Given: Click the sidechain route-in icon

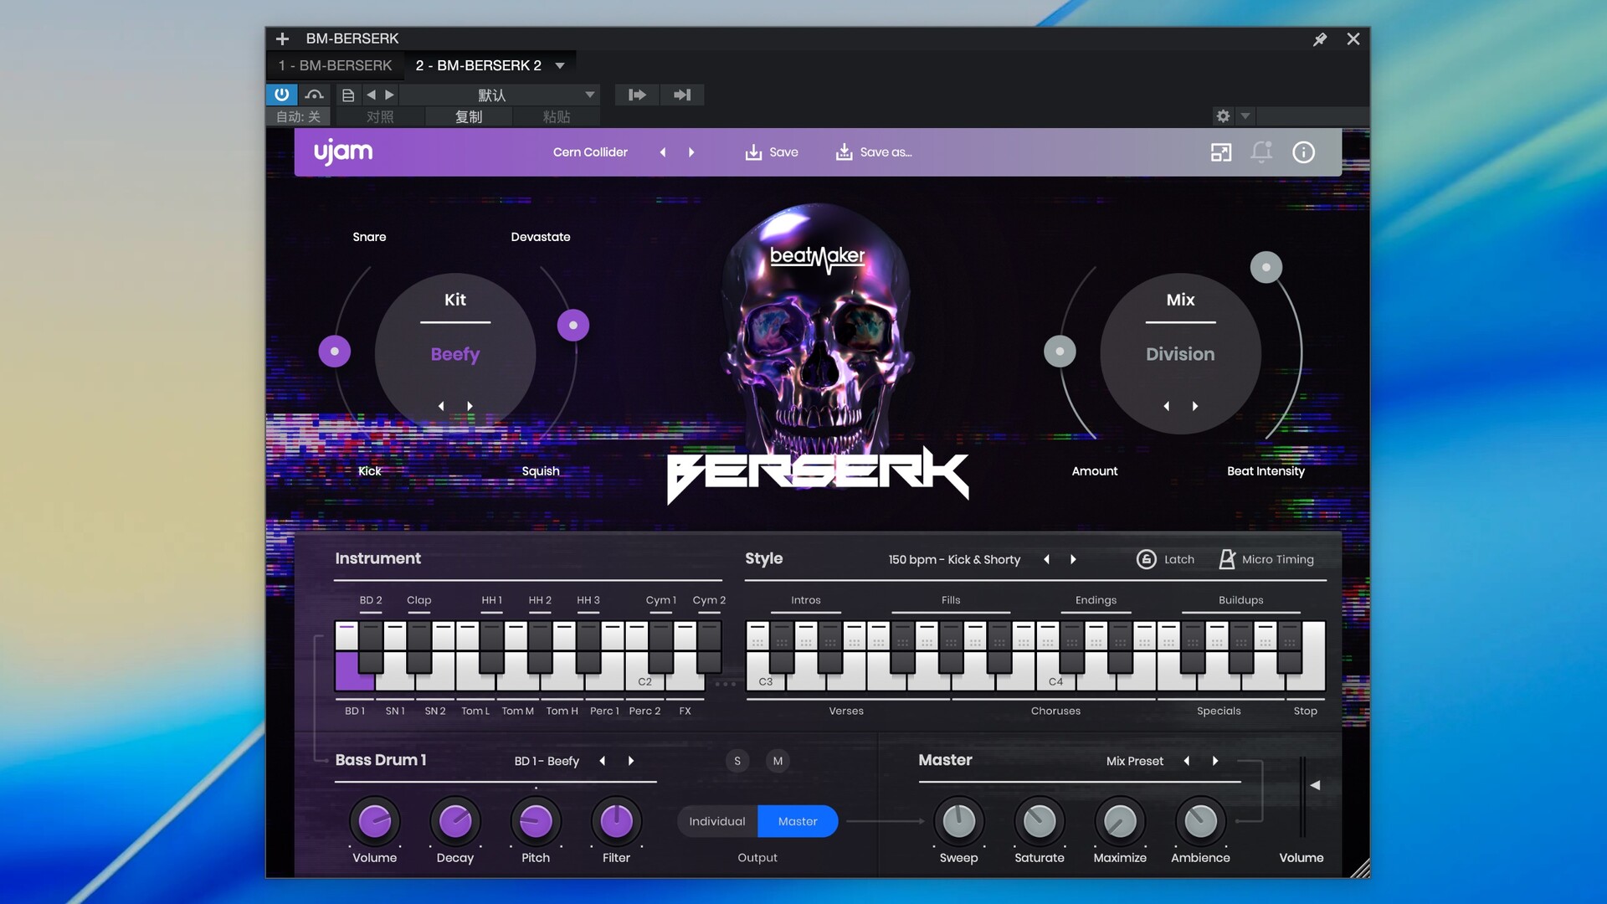Looking at the screenshot, I should click(x=637, y=95).
